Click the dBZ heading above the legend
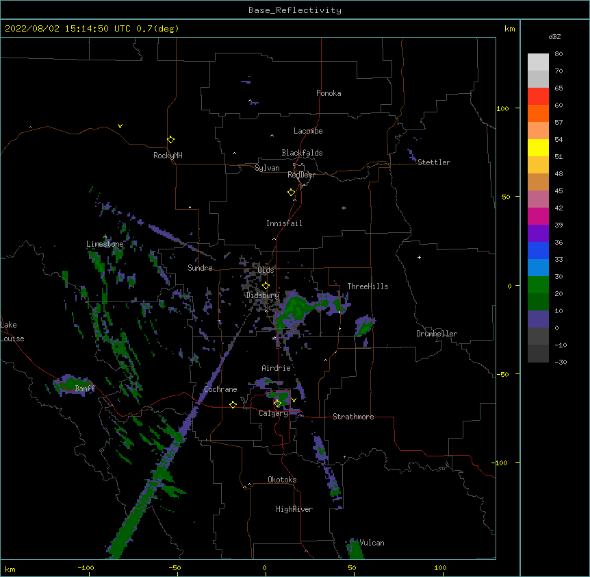 tap(554, 37)
